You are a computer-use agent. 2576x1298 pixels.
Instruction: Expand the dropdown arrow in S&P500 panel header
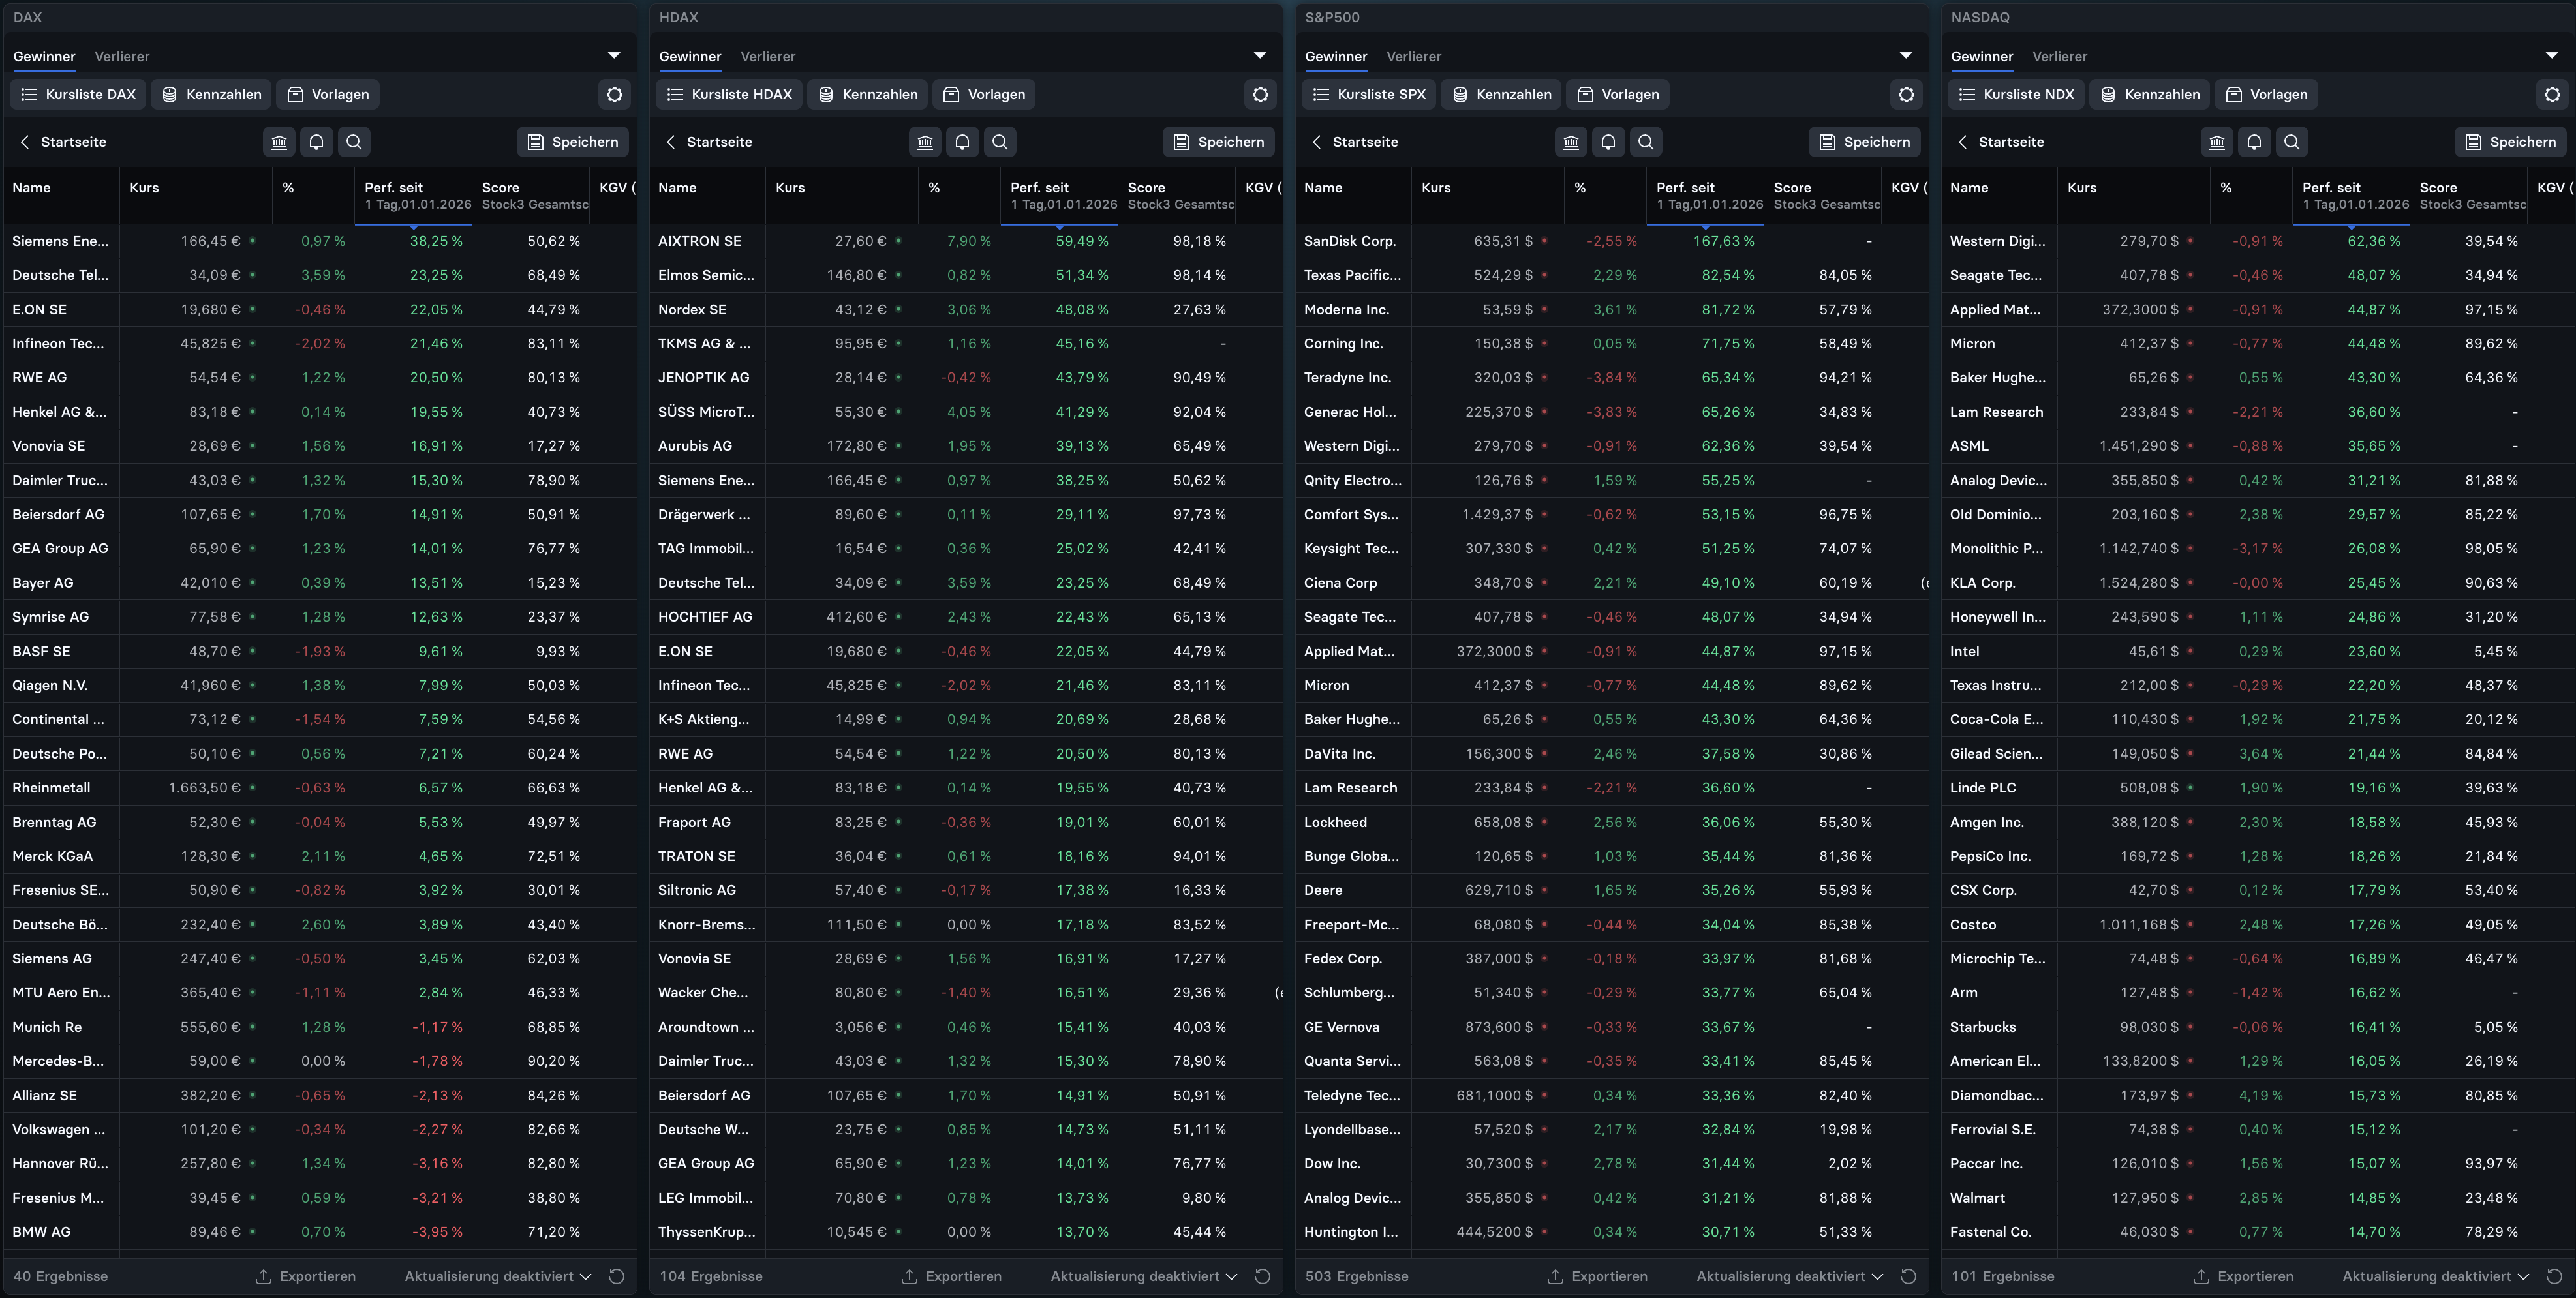[1905, 55]
